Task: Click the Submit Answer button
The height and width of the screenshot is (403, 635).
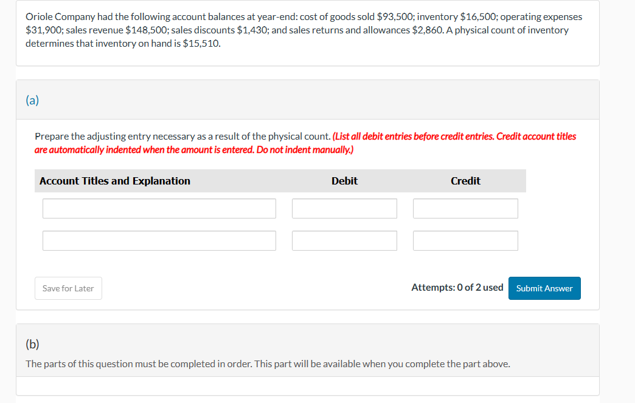Action: [x=544, y=288]
